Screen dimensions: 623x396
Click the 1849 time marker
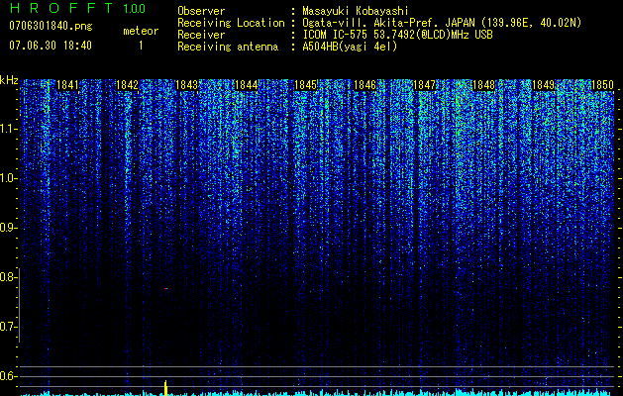tap(543, 85)
